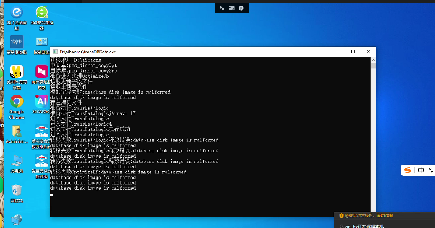
Task: Open the Google Chrome desktop shortcut
Action: click(17, 102)
